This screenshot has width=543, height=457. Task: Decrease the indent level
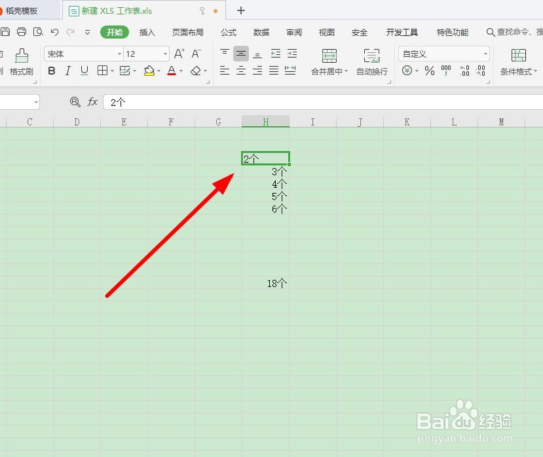pos(276,54)
